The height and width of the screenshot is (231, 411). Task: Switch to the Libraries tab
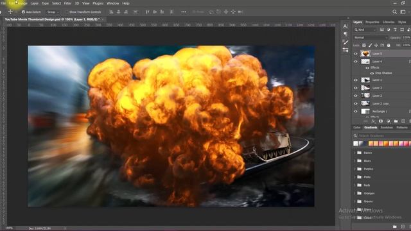tap(389, 22)
